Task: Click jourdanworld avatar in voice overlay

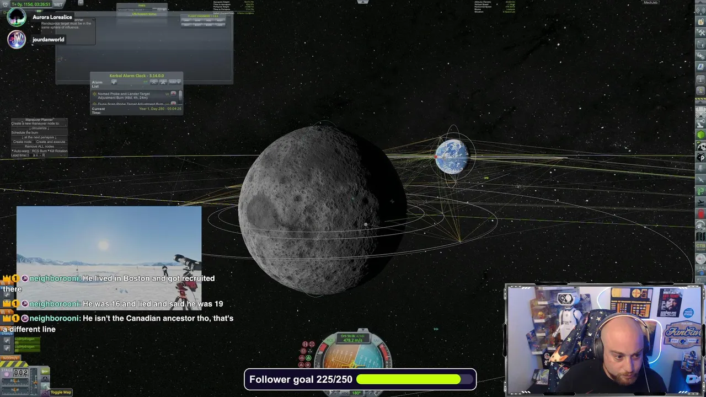Action: click(17, 39)
